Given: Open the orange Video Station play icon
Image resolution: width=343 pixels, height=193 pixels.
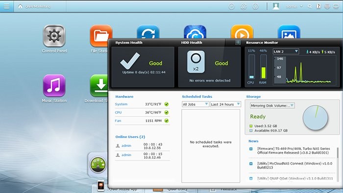Looking at the screenshot, I should point(242,32).
